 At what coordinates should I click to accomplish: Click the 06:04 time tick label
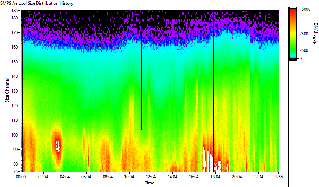coord(86,177)
